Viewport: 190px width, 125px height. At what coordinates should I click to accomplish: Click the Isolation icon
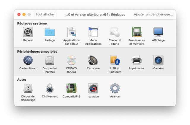pos(93,88)
